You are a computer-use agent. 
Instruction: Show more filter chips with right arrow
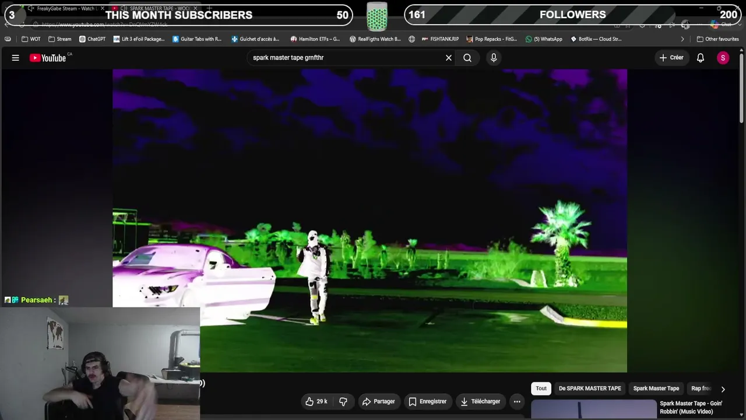(x=723, y=389)
